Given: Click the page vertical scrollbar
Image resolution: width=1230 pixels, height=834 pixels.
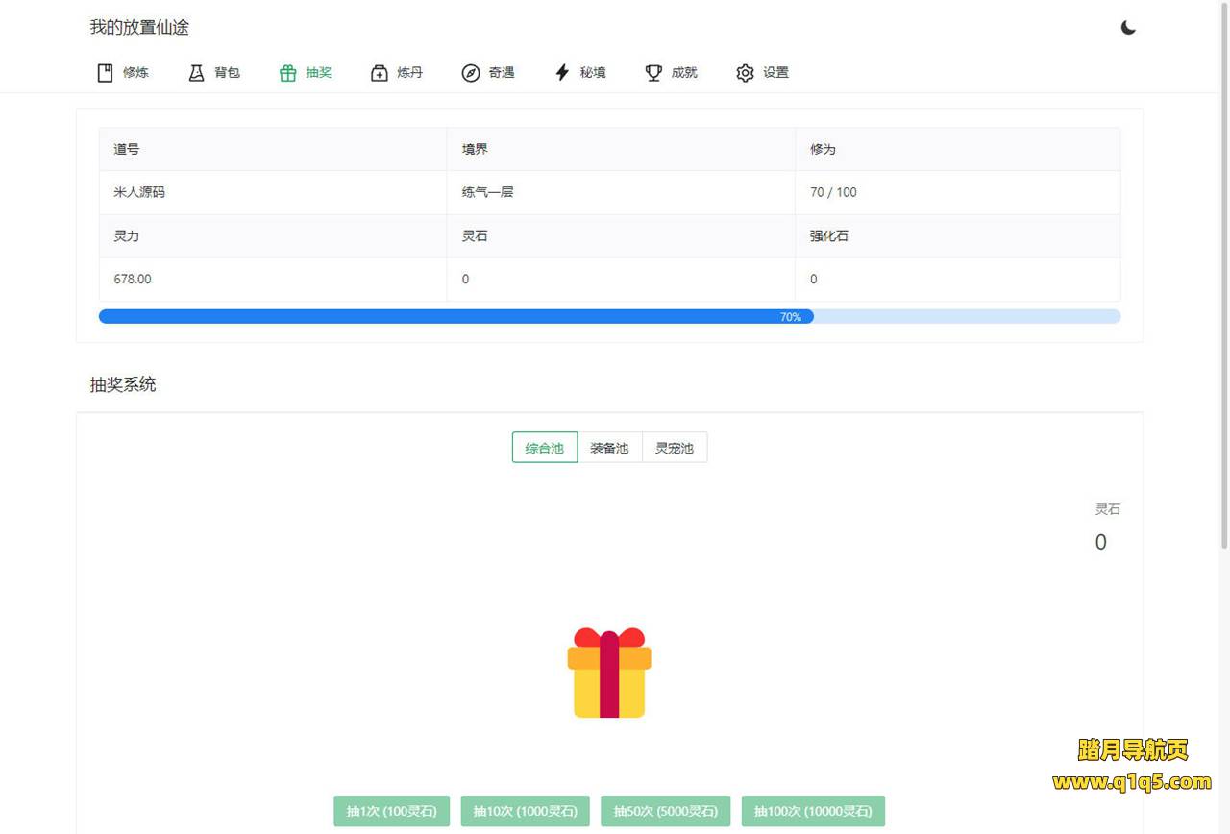Looking at the screenshot, I should (1223, 288).
